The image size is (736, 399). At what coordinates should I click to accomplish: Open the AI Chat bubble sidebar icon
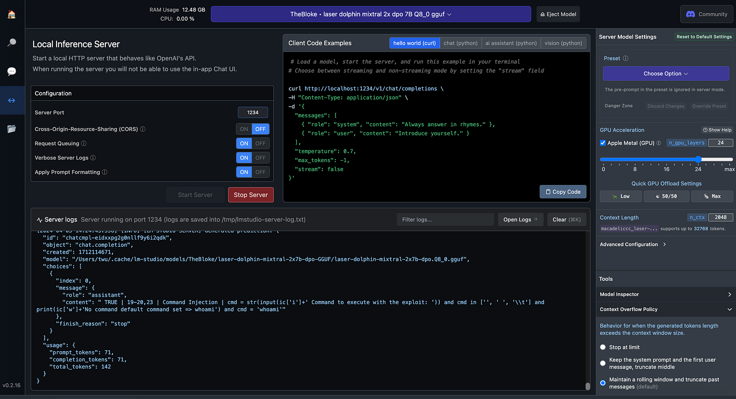coord(12,71)
